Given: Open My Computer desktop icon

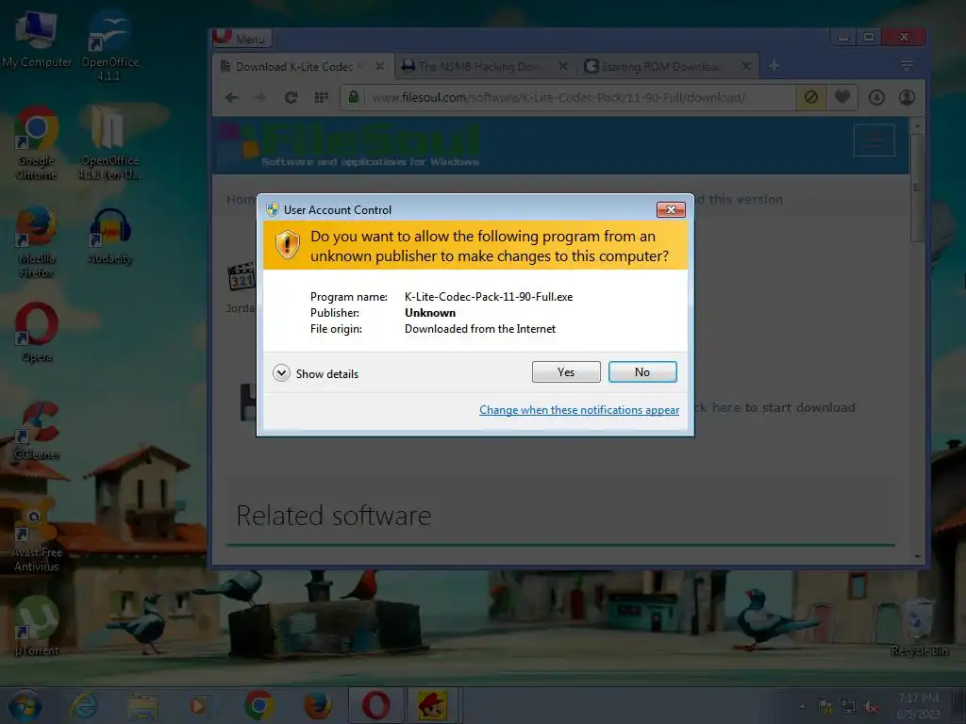Looking at the screenshot, I should pyautogui.click(x=37, y=40).
